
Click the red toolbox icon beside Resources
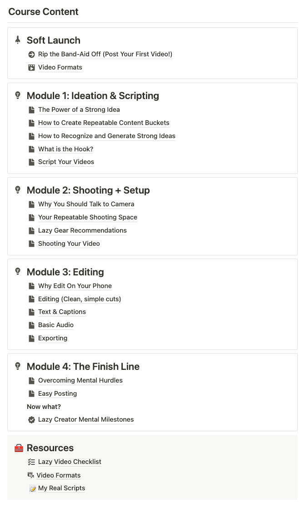[19, 448]
